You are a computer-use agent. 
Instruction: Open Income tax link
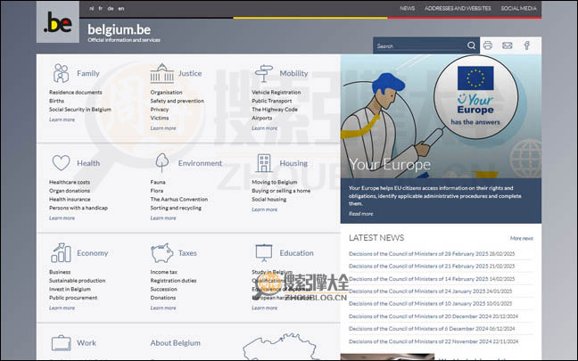pyautogui.click(x=163, y=272)
